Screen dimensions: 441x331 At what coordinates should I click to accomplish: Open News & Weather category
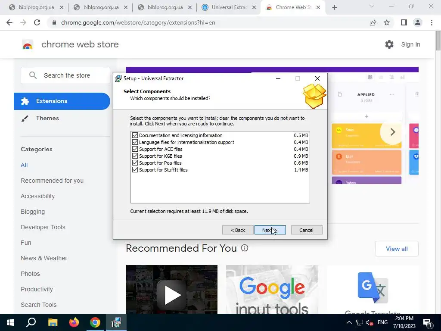[x=44, y=258]
